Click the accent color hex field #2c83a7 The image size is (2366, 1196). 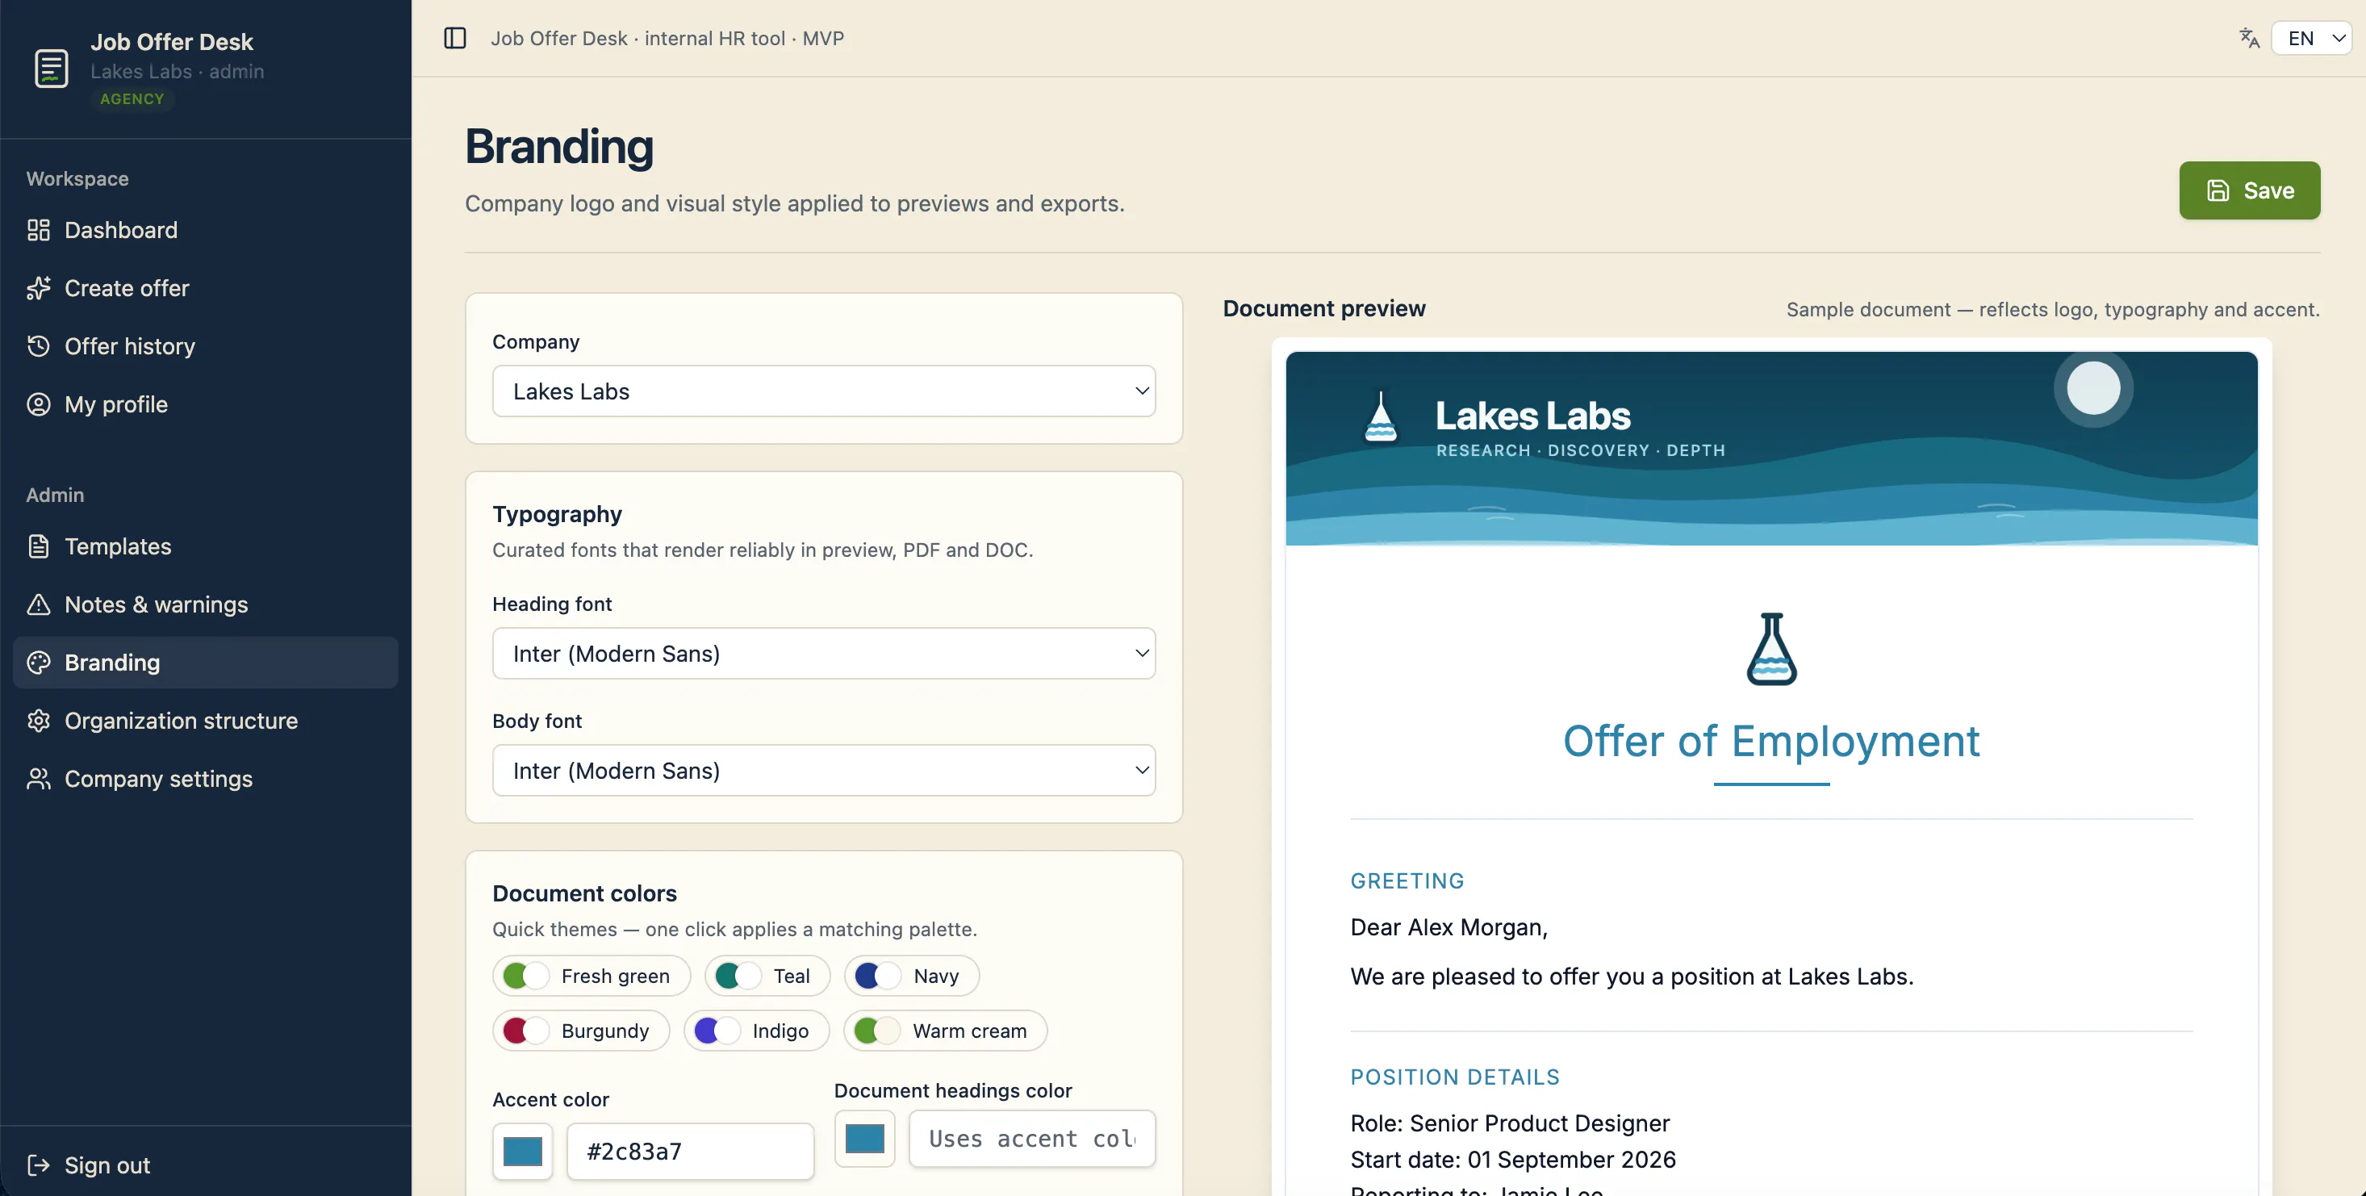click(x=690, y=1151)
